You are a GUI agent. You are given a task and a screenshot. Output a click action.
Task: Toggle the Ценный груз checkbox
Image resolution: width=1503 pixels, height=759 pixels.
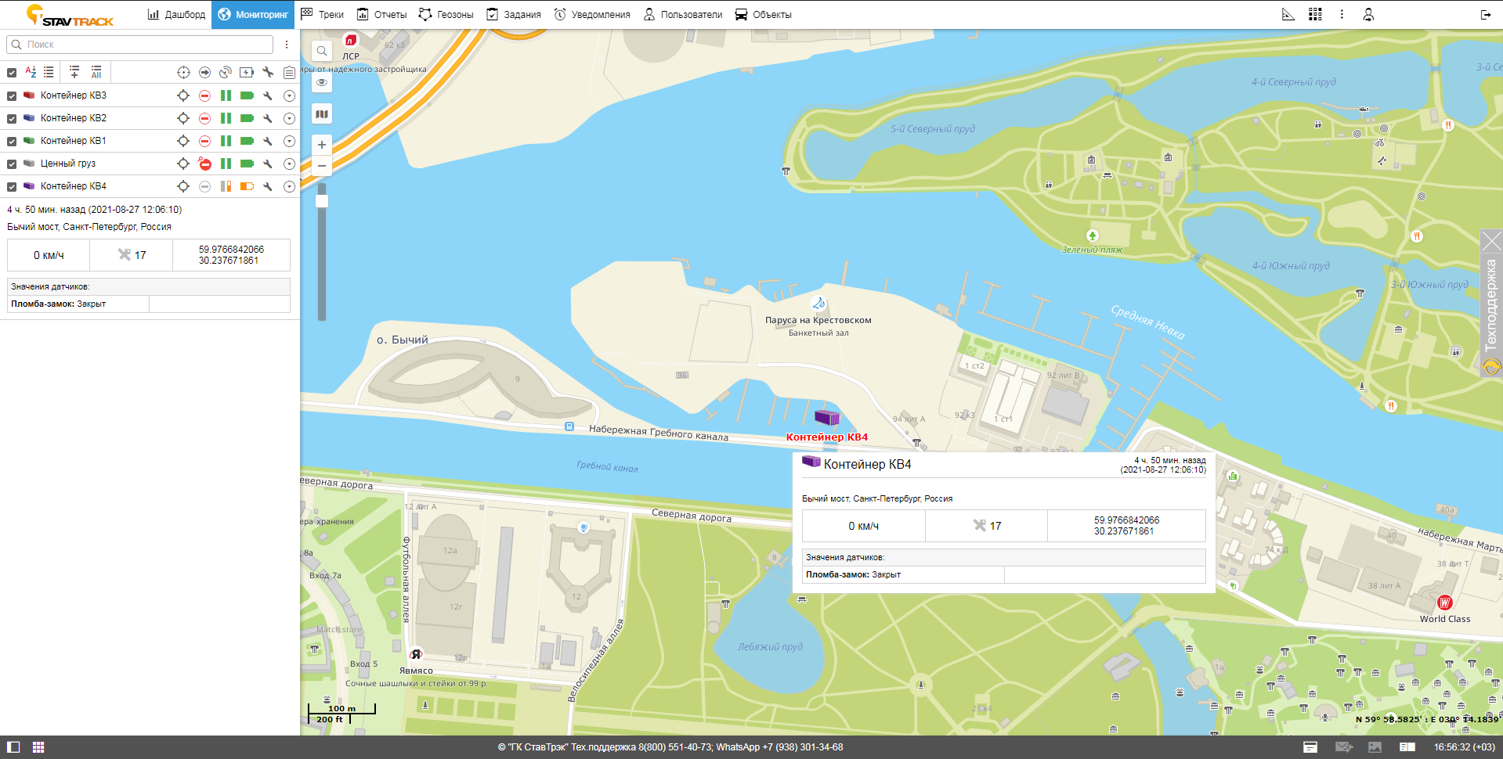(x=12, y=164)
